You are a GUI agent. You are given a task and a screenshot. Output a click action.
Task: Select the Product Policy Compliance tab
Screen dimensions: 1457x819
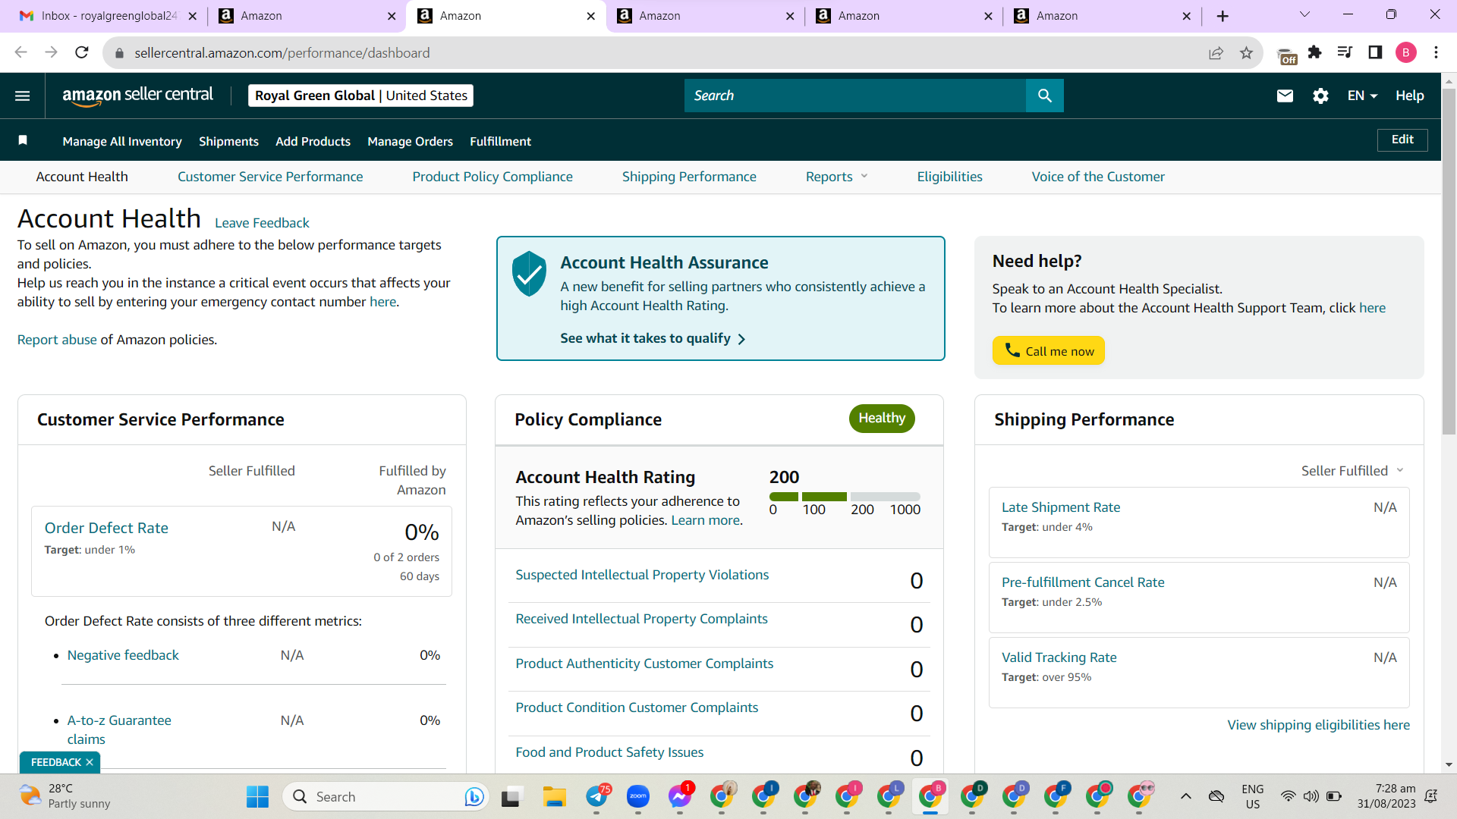(492, 177)
